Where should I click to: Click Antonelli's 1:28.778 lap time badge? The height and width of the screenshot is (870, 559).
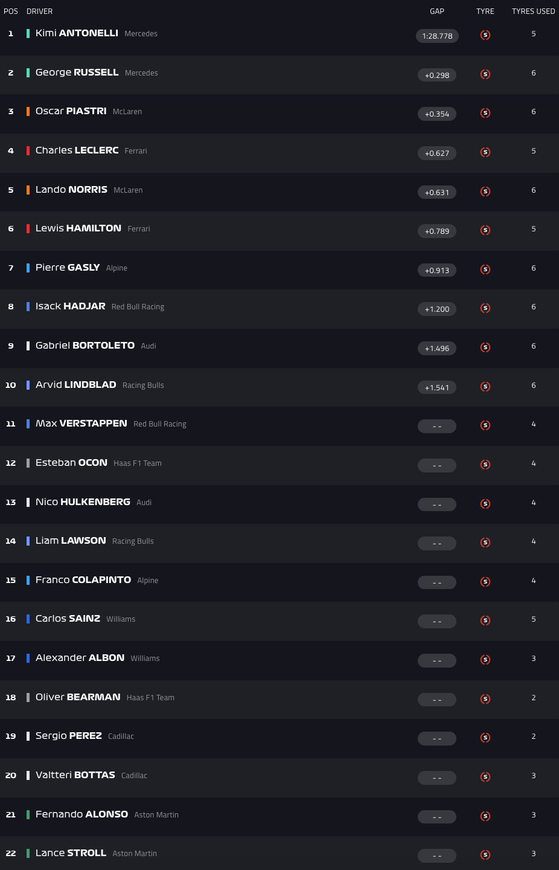pyautogui.click(x=437, y=36)
